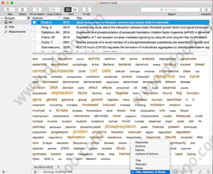Choose Authors in the popup menu

140,146
